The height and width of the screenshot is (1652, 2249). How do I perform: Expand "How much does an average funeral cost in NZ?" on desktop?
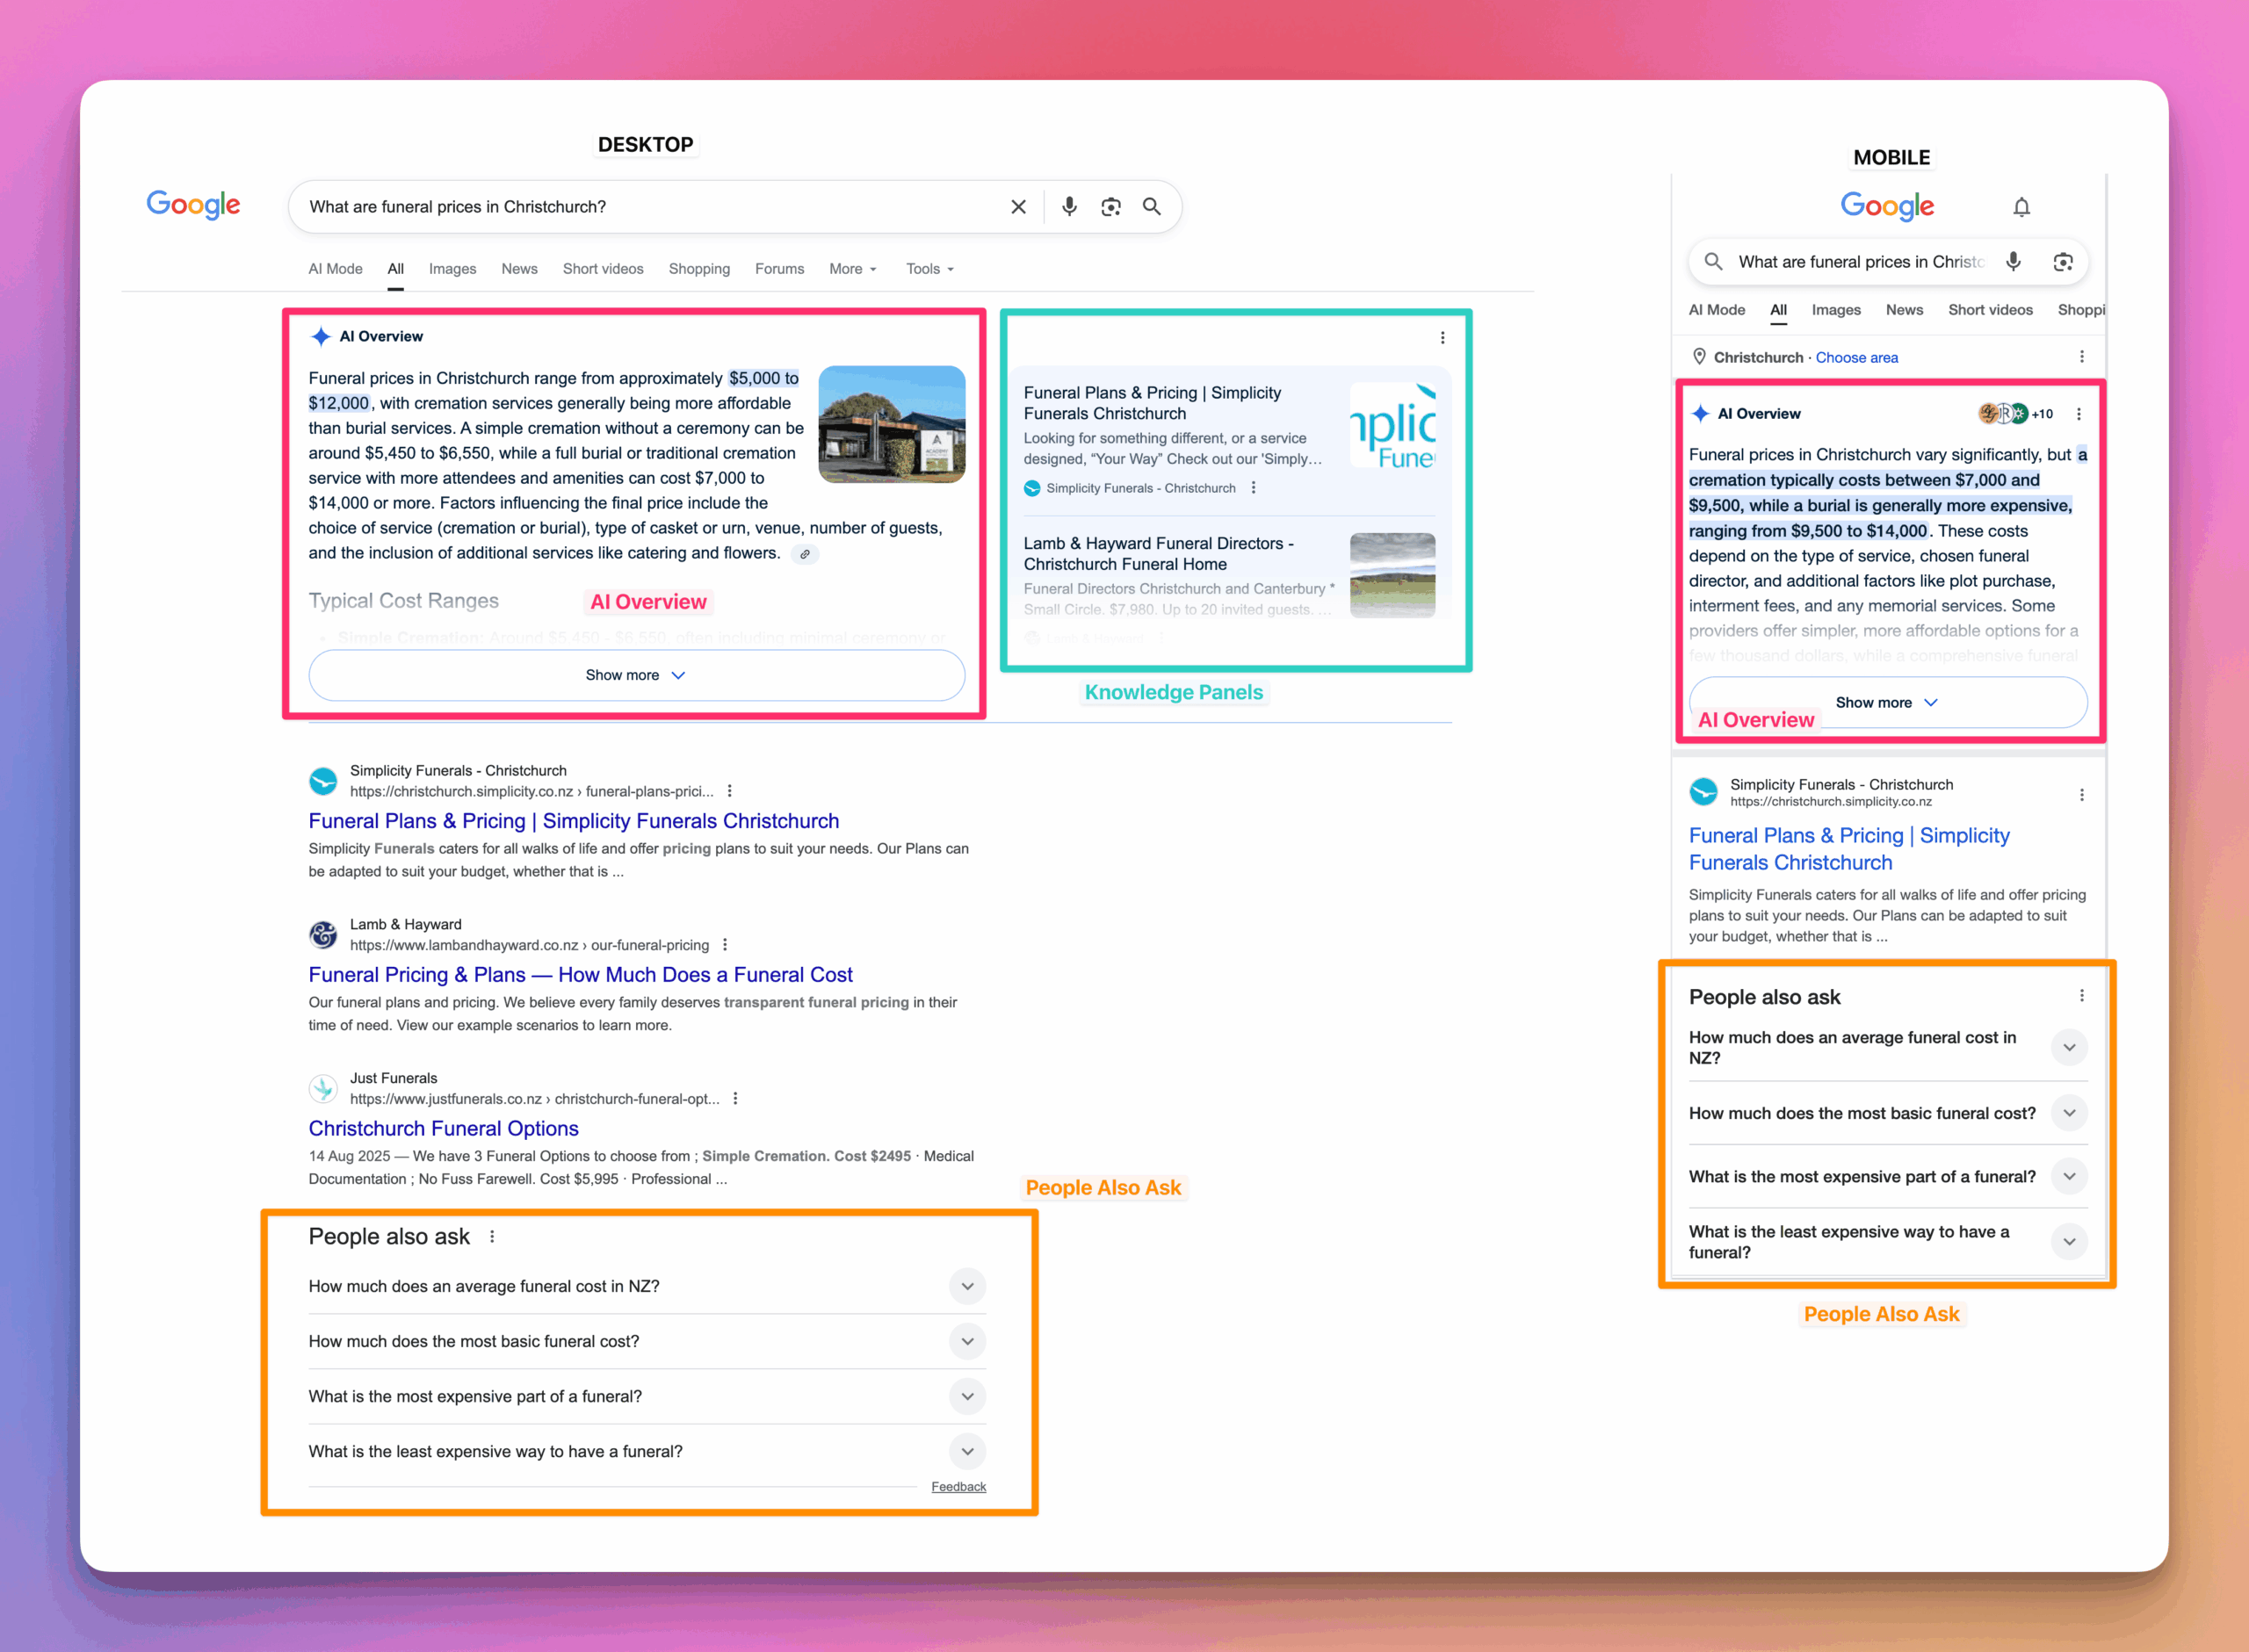[x=967, y=1286]
